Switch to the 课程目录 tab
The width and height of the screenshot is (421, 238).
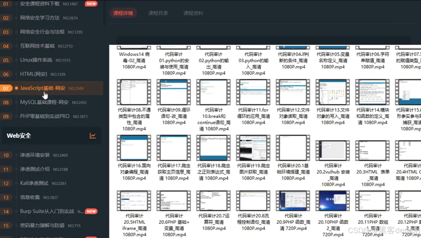tap(158, 13)
